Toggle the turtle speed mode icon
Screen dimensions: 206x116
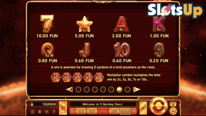coord(173,104)
